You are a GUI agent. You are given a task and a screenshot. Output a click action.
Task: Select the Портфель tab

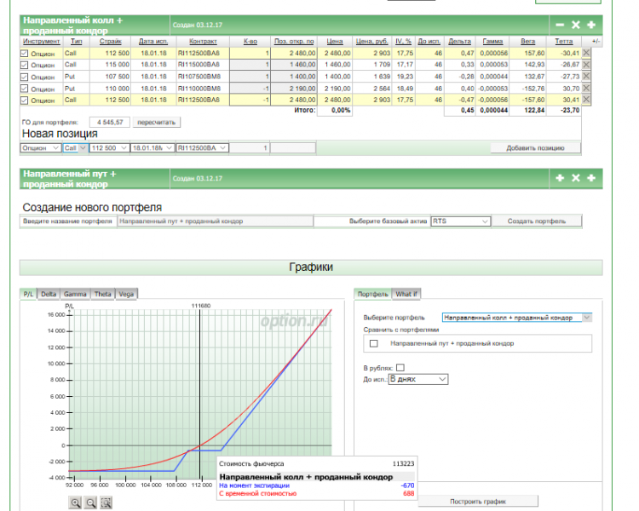372,294
